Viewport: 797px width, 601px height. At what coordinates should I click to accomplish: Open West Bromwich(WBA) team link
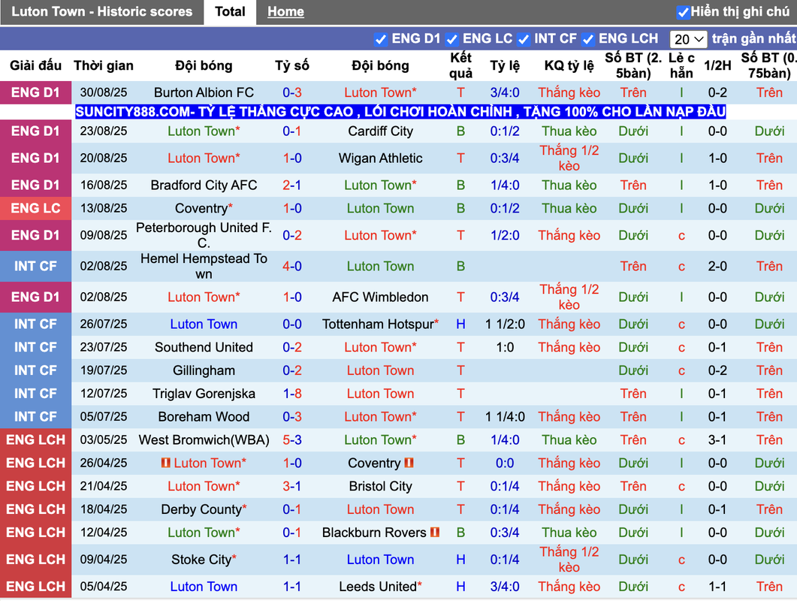(204, 439)
